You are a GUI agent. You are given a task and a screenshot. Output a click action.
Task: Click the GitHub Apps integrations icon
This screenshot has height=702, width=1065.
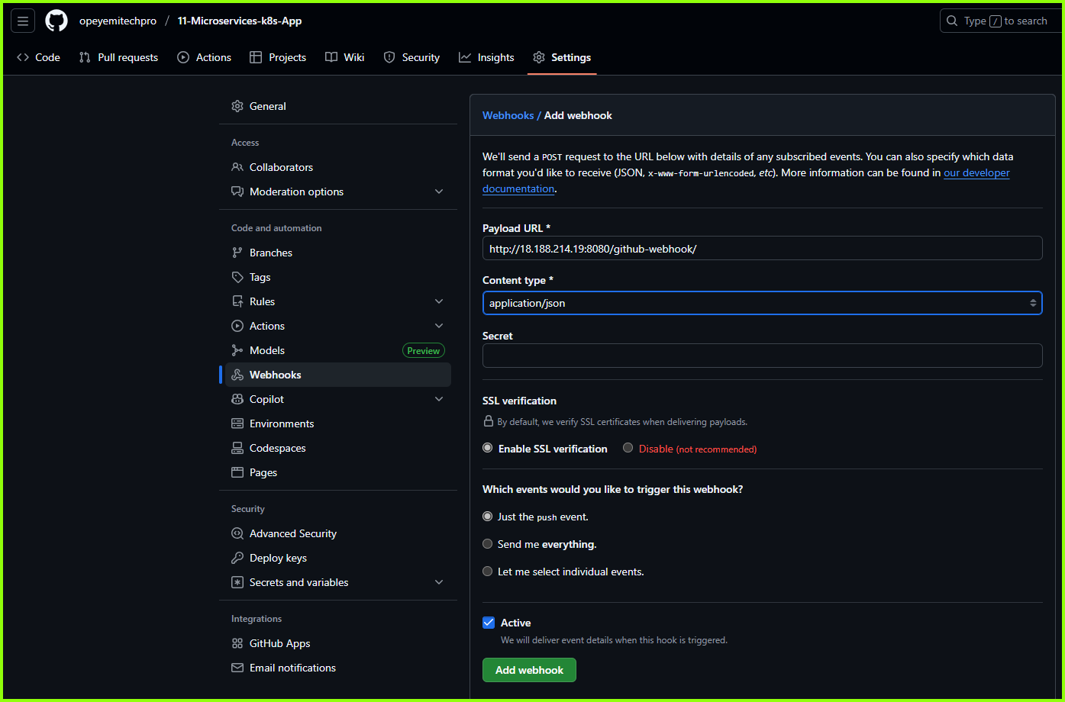pos(237,643)
